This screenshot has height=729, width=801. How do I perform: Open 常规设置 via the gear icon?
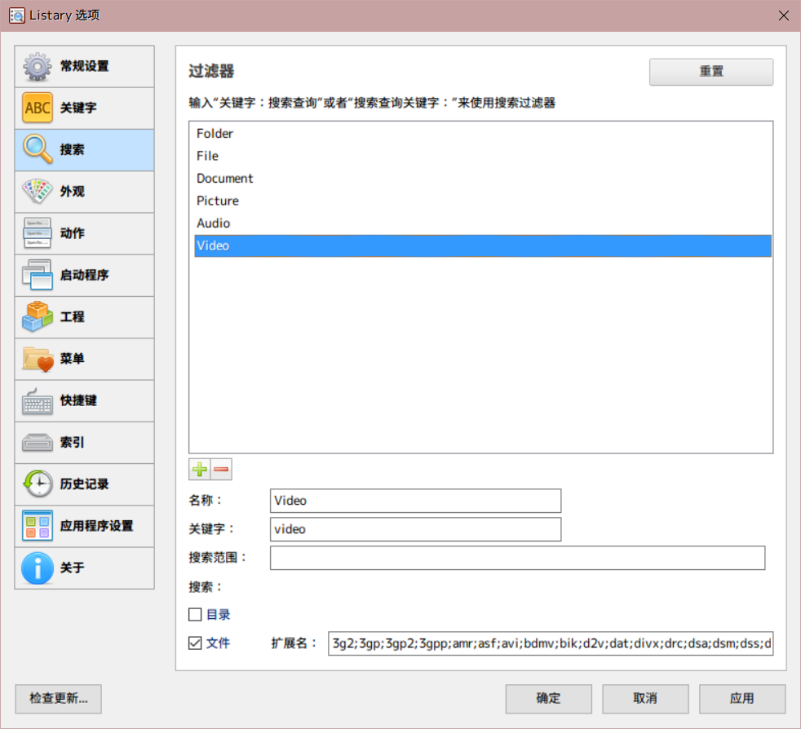[38, 66]
